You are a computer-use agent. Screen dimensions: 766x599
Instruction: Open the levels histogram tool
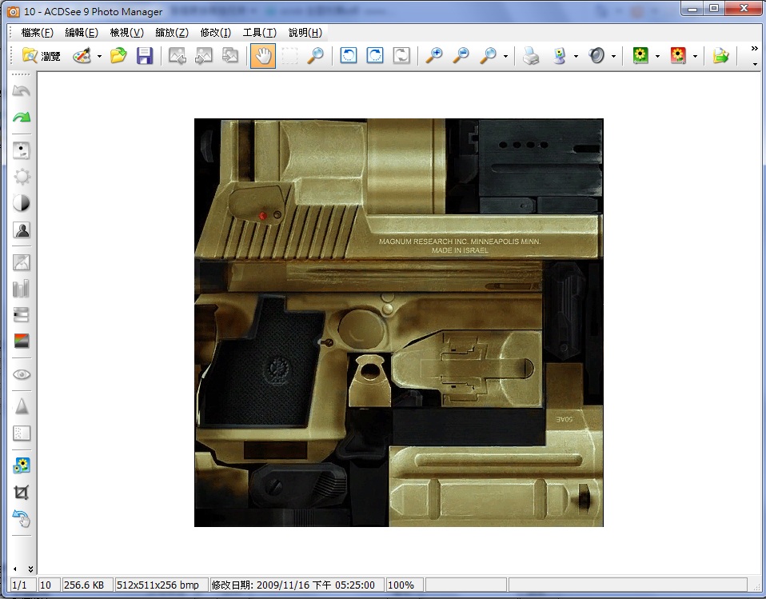21,289
